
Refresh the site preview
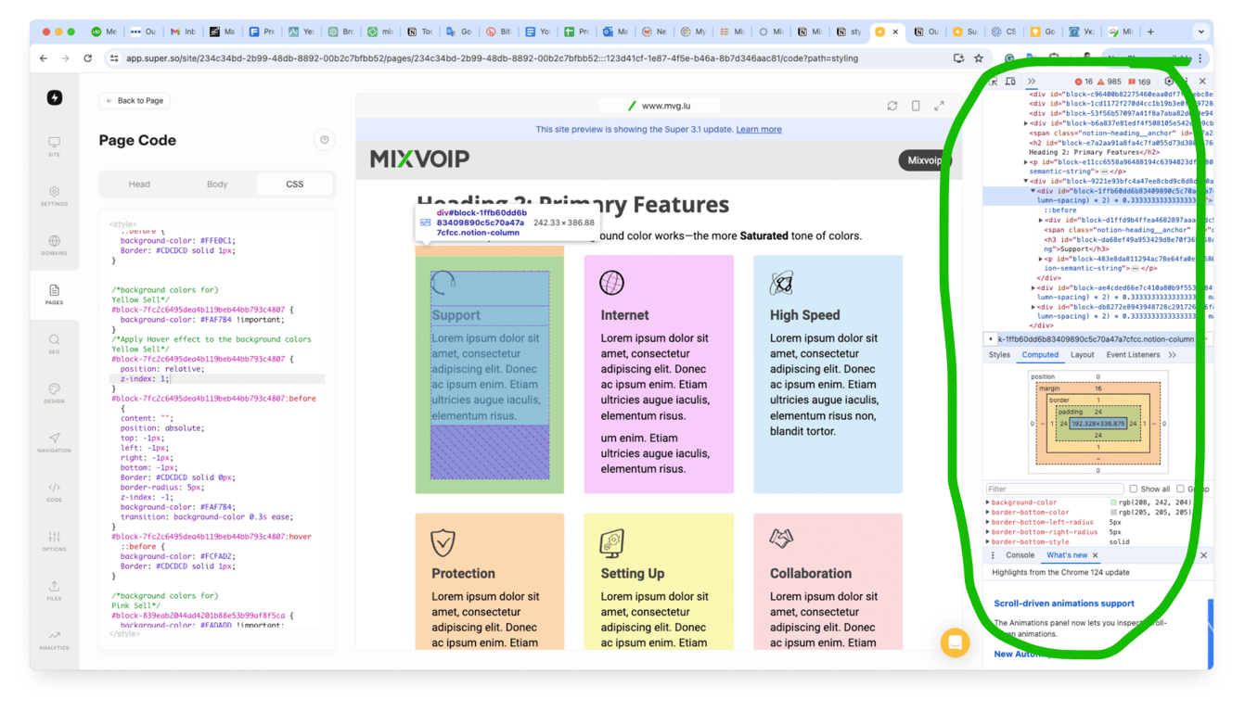892,106
